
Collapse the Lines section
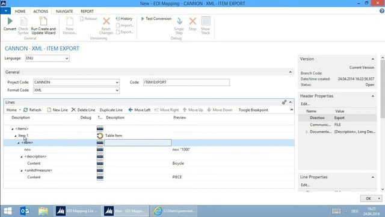(291, 102)
